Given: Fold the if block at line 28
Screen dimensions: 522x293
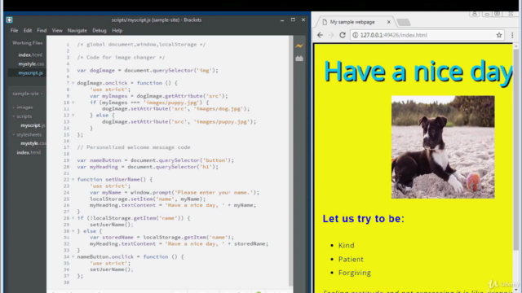Looking at the screenshot, I should [73, 218].
